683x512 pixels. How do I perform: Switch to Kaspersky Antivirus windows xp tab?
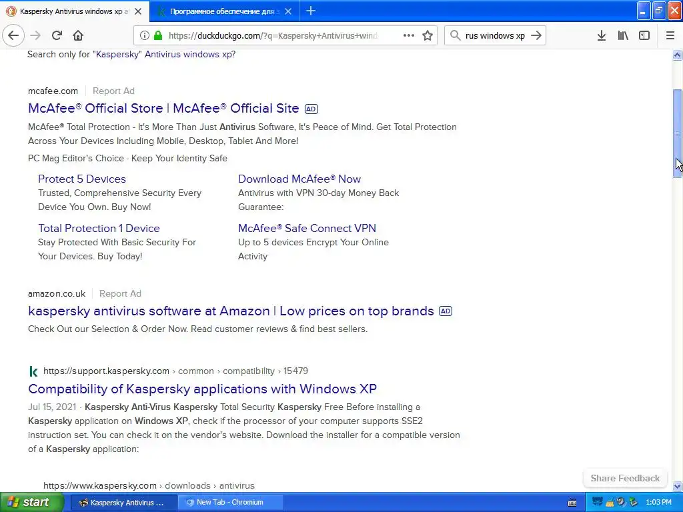(75, 11)
